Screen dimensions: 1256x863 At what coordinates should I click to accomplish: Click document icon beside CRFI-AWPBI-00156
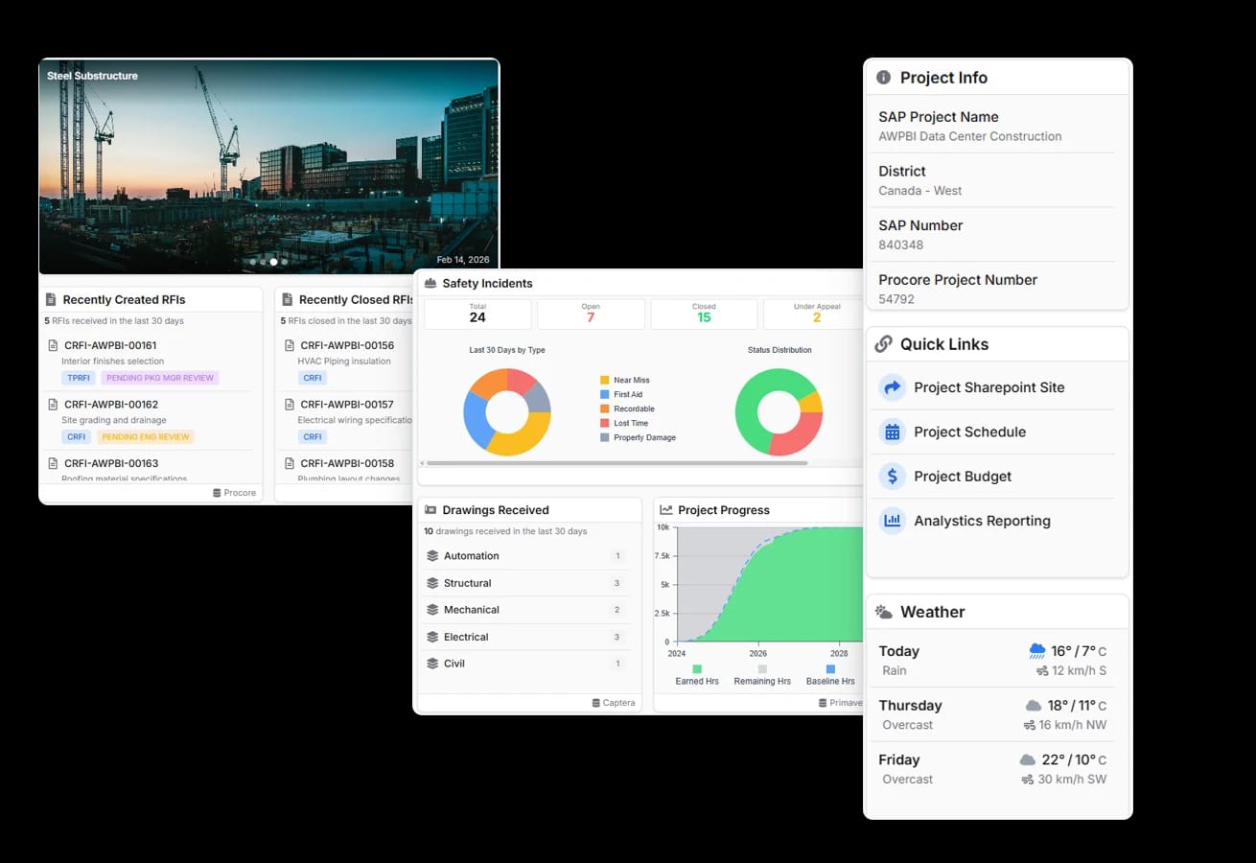pos(289,345)
